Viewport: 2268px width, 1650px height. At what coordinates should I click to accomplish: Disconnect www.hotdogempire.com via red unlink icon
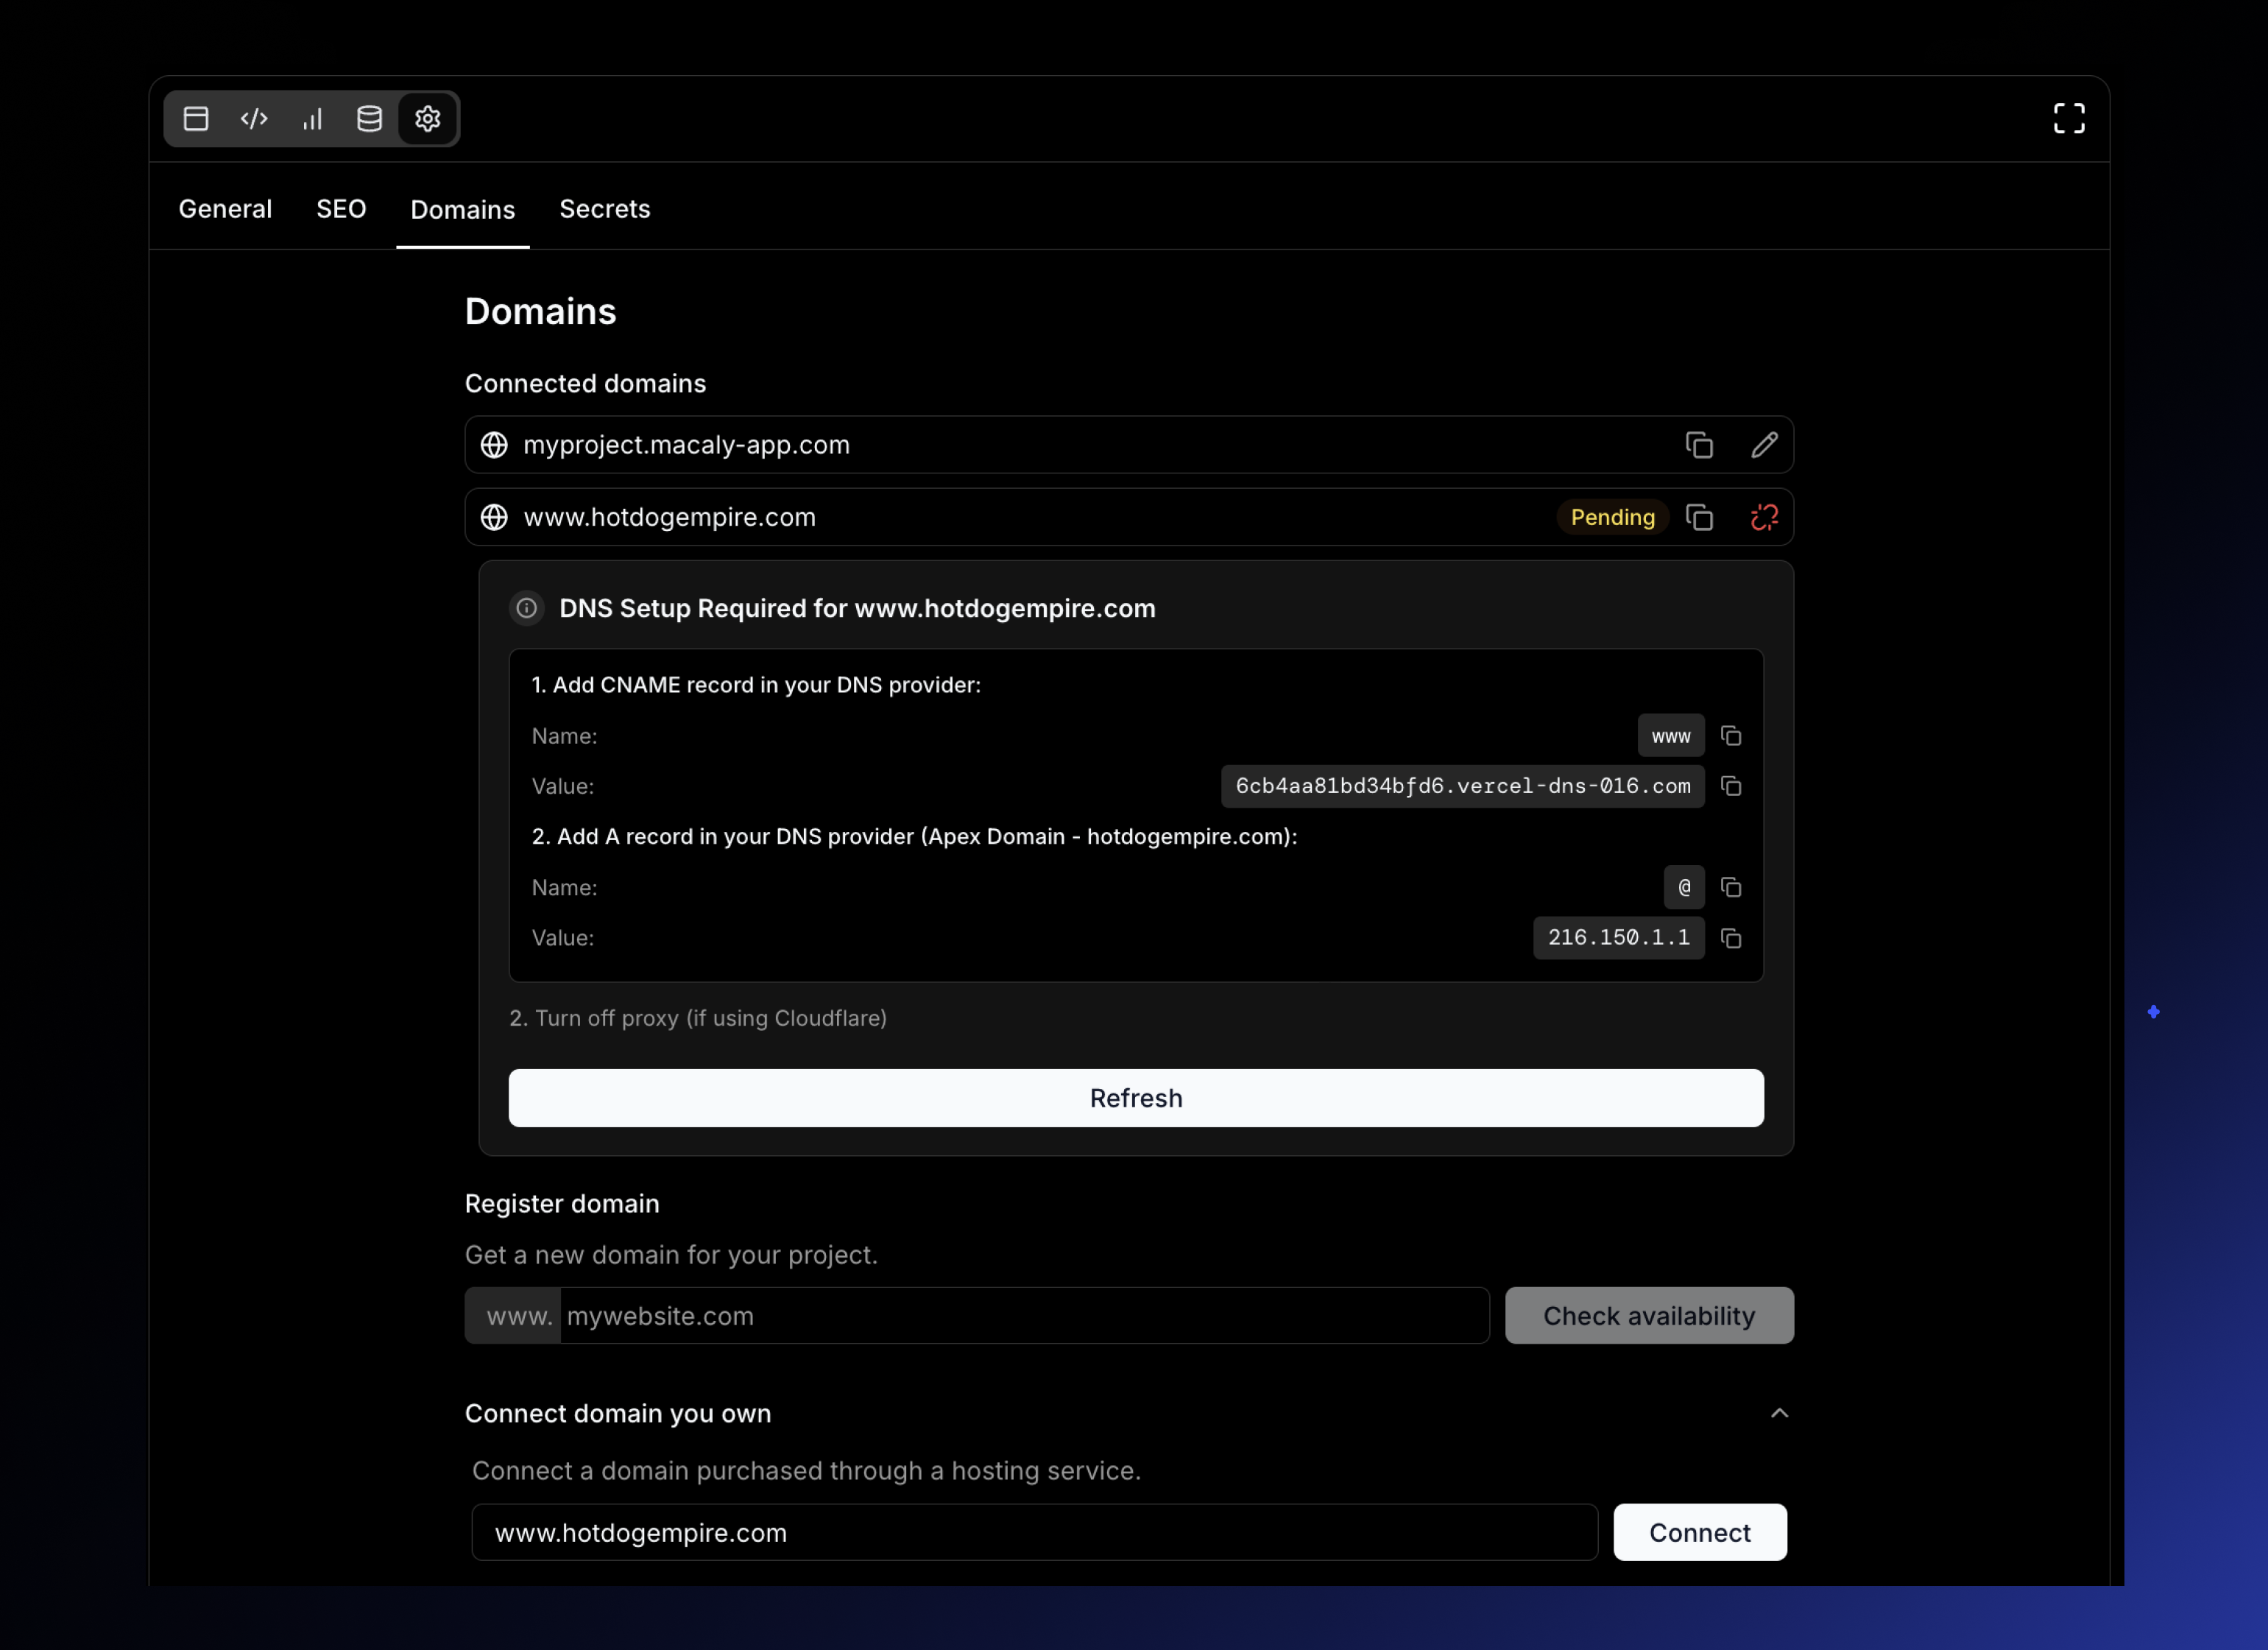(x=1763, y=517)
